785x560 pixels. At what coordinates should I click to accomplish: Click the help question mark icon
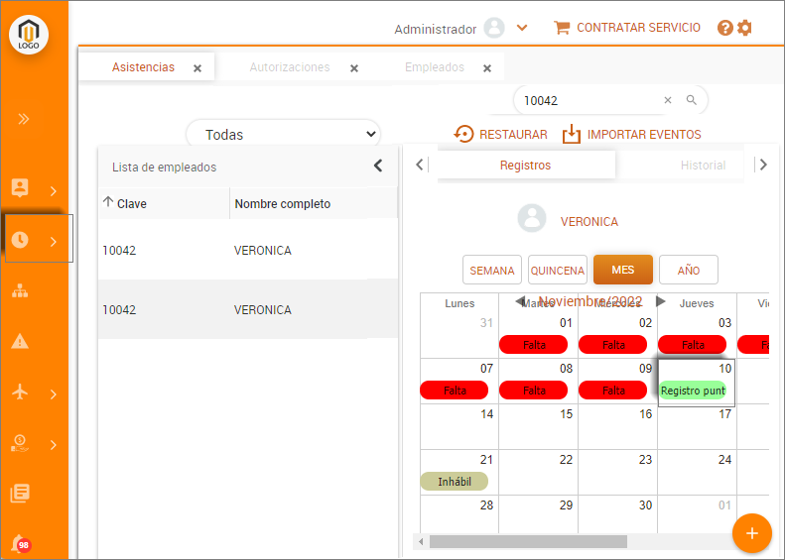tap(725, 28)
